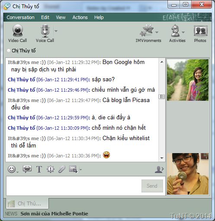Image resolution: width=215 pixels, height=221 pixels.
Task: Click the large laughing emoticon in chat
Action: pyautogui.click(x=106, y=155)
